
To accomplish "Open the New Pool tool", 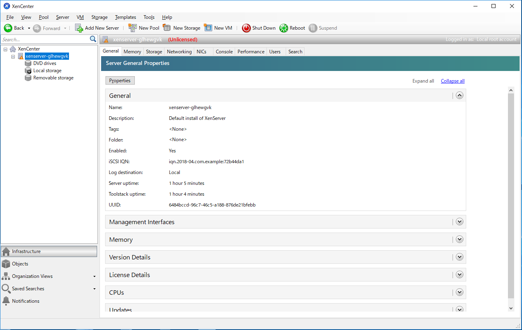I will [x=132, y=28].
